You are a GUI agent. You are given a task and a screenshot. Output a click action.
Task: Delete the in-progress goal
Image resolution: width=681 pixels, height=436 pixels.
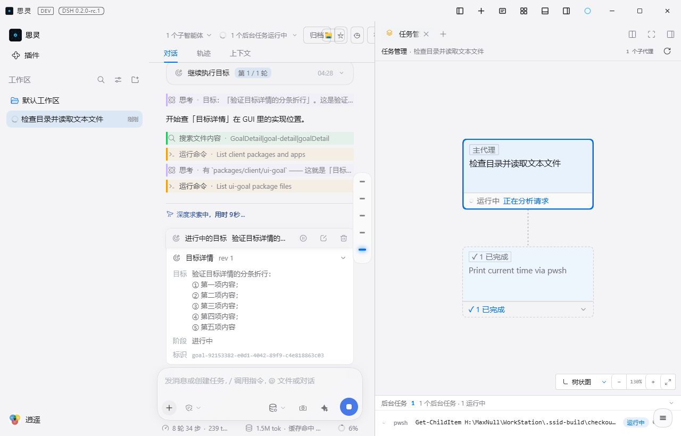coord(344,238)
